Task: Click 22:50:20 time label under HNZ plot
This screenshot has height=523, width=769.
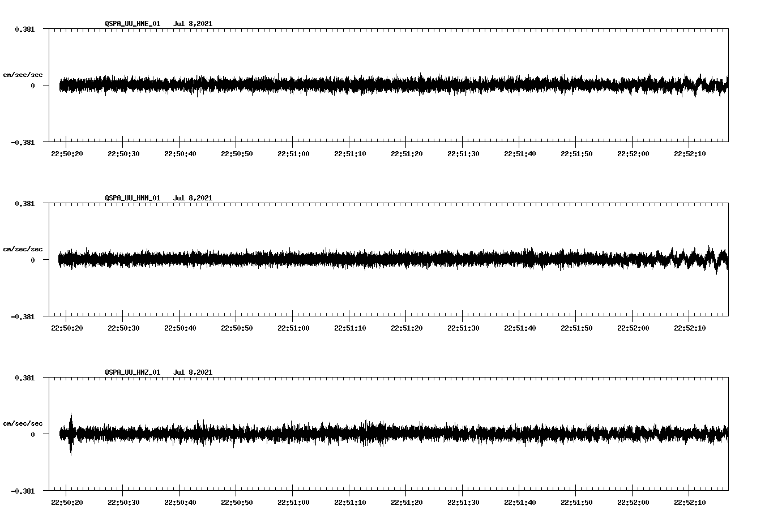Action: [x=67, y=503]
